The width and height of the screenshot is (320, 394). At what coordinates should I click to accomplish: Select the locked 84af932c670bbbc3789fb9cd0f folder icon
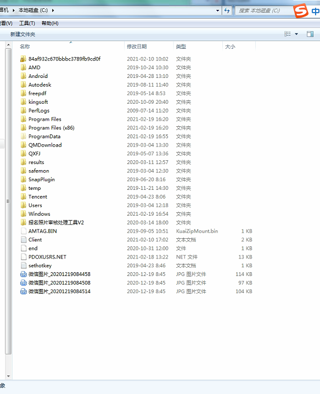(x=23, y=59)
